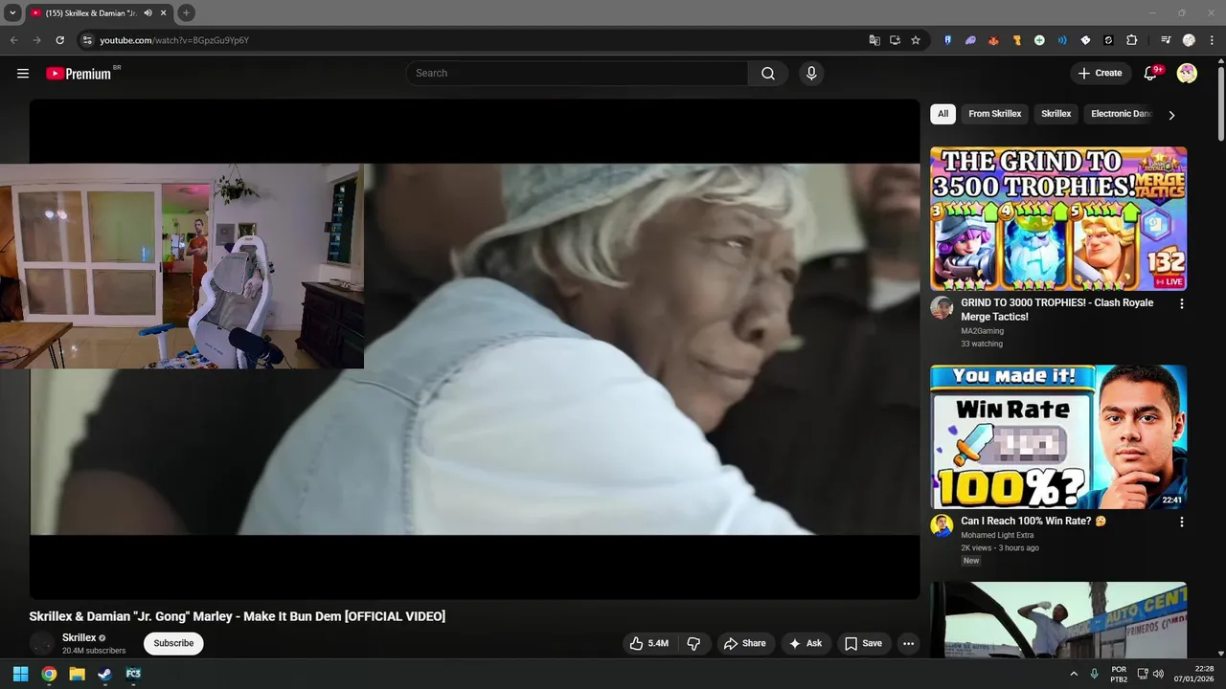Mute the tab via speaker icon
Screen dimensions: 1226x689
(148, 12)
